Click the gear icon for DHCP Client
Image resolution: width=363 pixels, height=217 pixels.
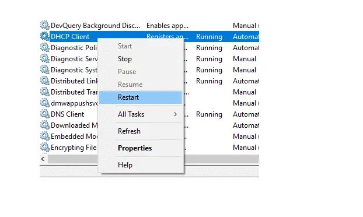click(45, 36)
